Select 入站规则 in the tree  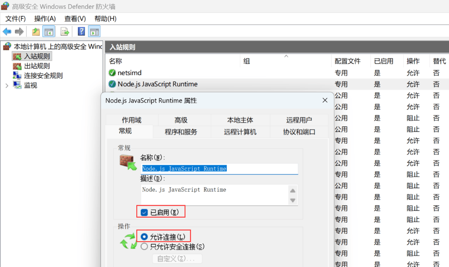click(37, 56)
